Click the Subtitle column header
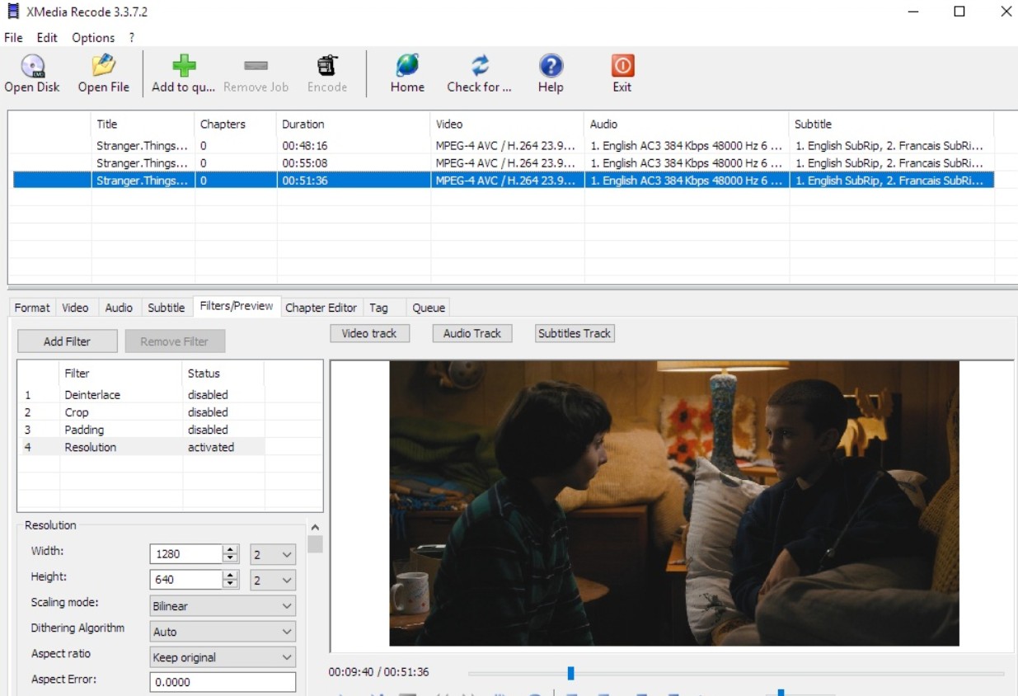This screenshot has width=1018, height=696. 892,125
